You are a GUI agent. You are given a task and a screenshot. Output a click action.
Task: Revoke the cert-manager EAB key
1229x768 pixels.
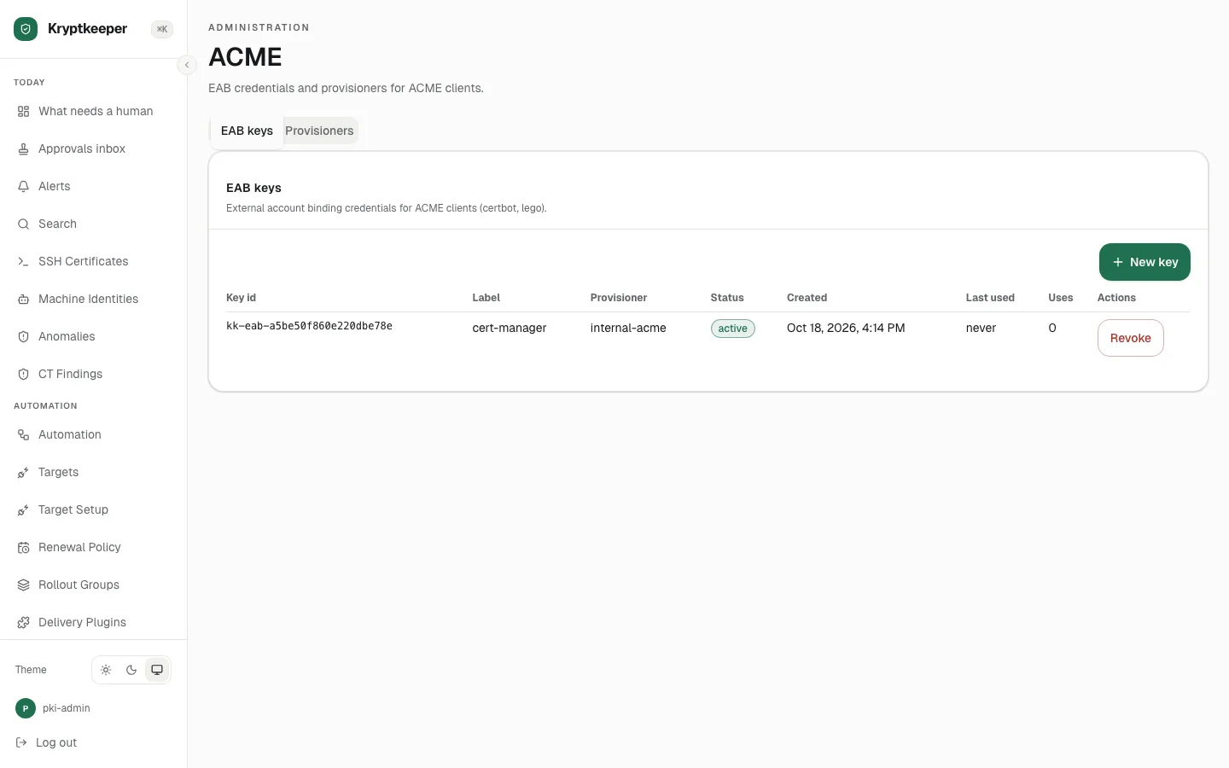[x=1131, y=338]
